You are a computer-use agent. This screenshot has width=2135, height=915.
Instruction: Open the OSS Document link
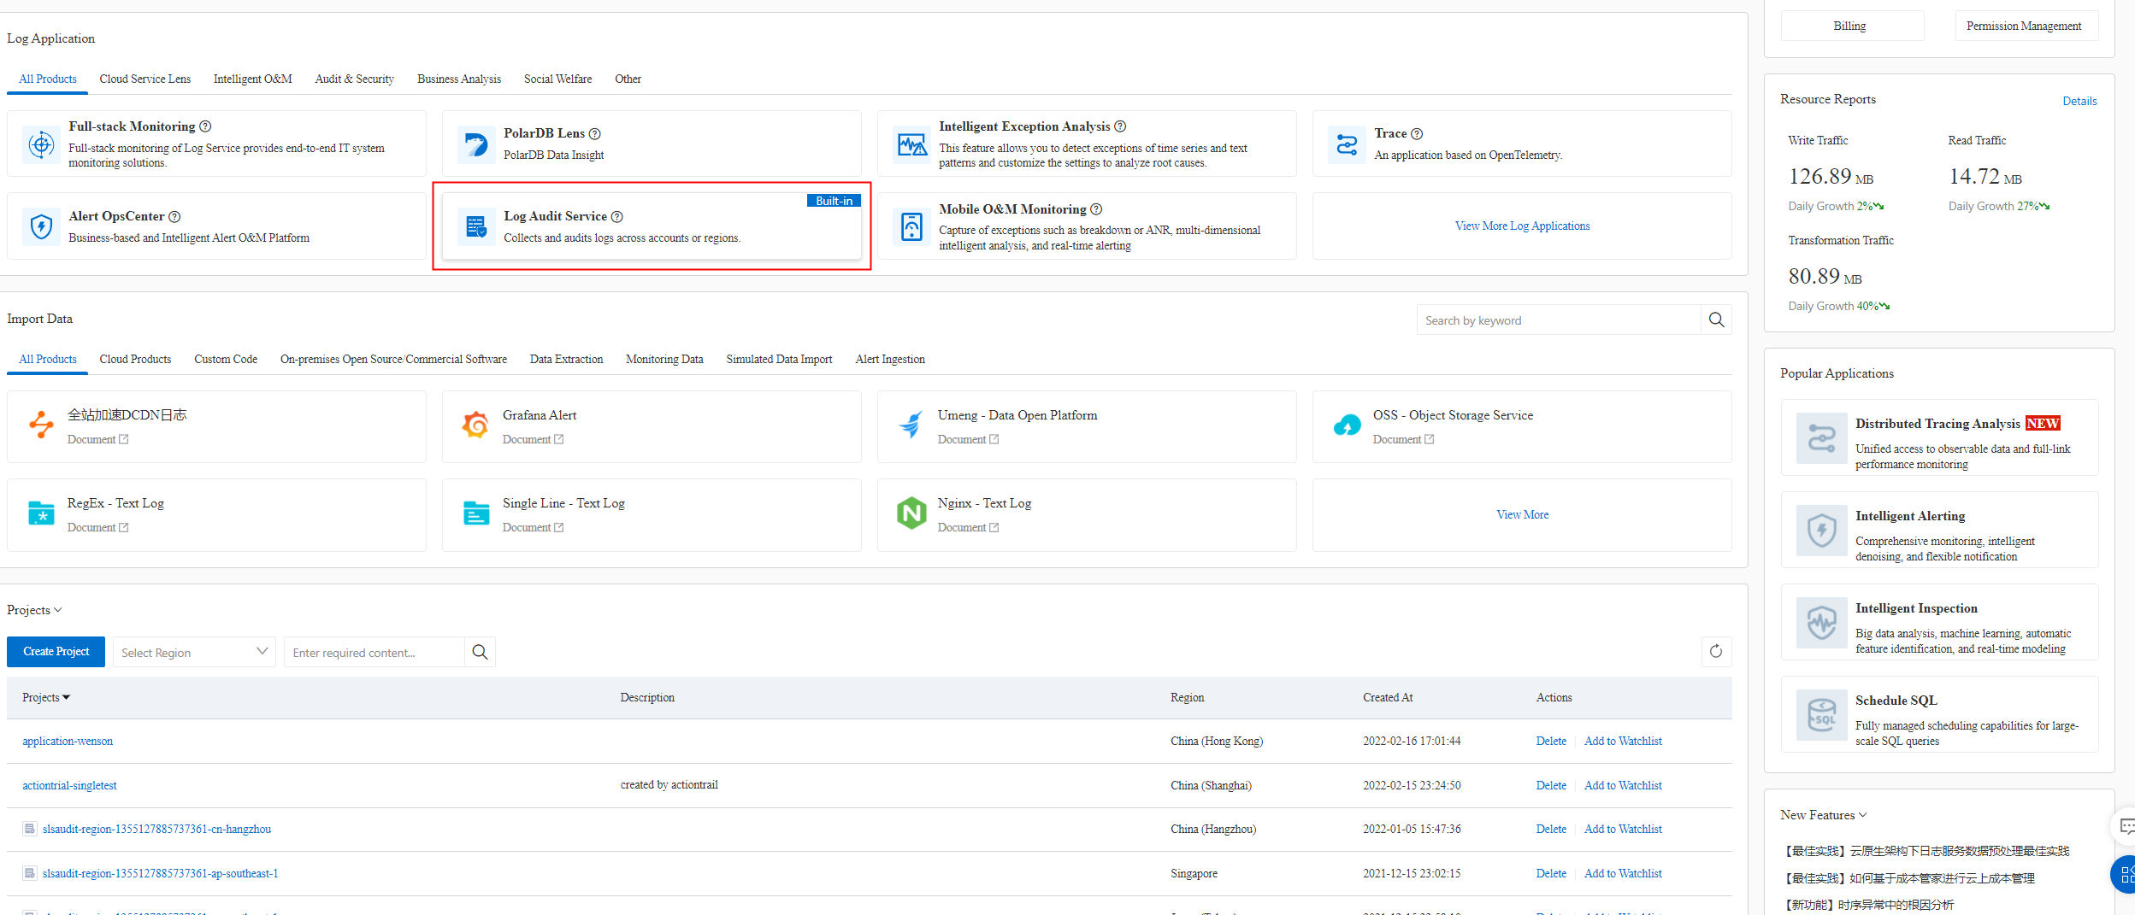[1403, 439]
